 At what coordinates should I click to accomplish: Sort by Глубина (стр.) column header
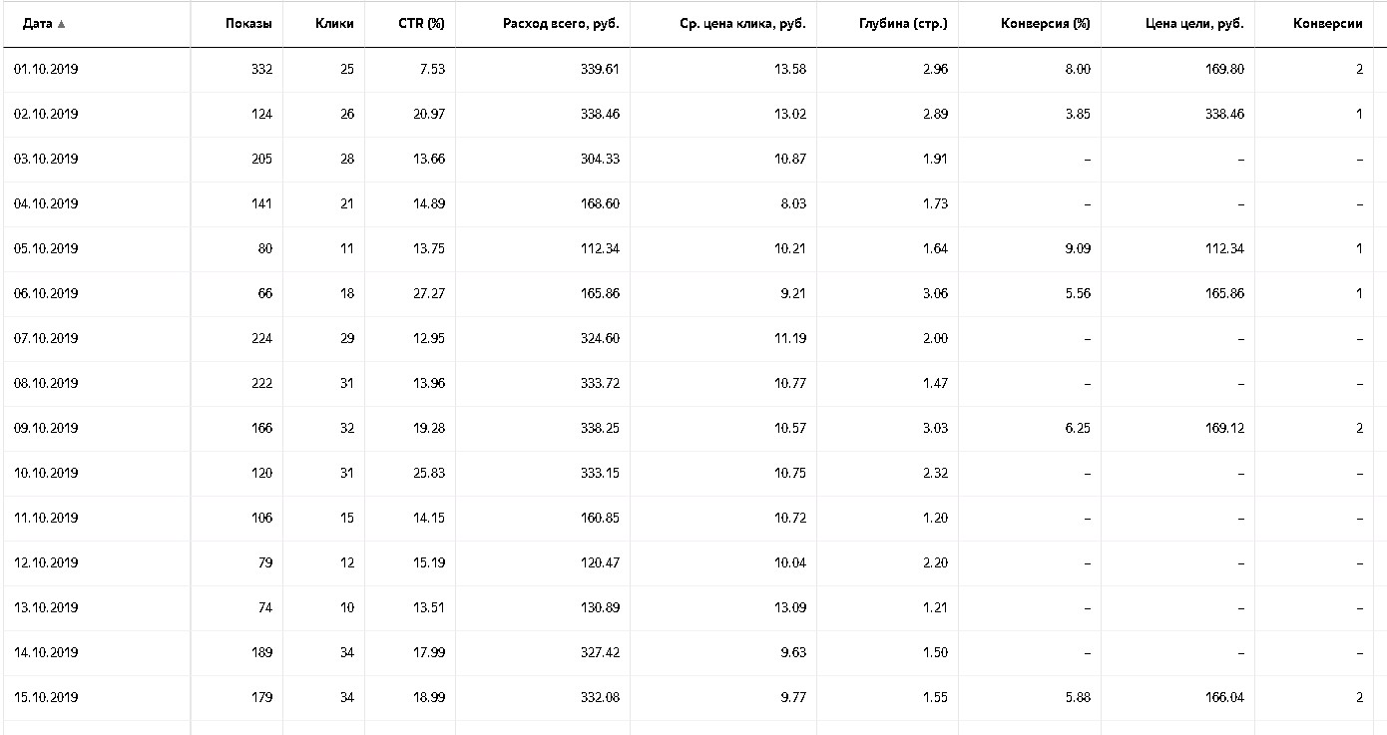tap(903, 24)
